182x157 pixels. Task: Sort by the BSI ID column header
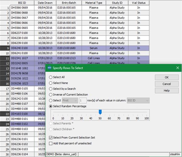(22, 3)
